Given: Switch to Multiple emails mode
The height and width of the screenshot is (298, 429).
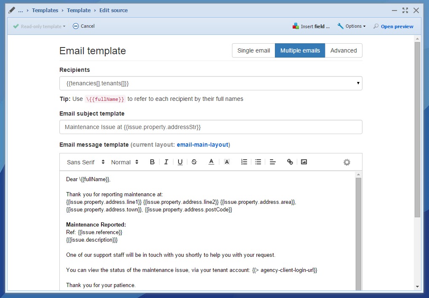Looking at the screenshot, I should pos(300,50).
